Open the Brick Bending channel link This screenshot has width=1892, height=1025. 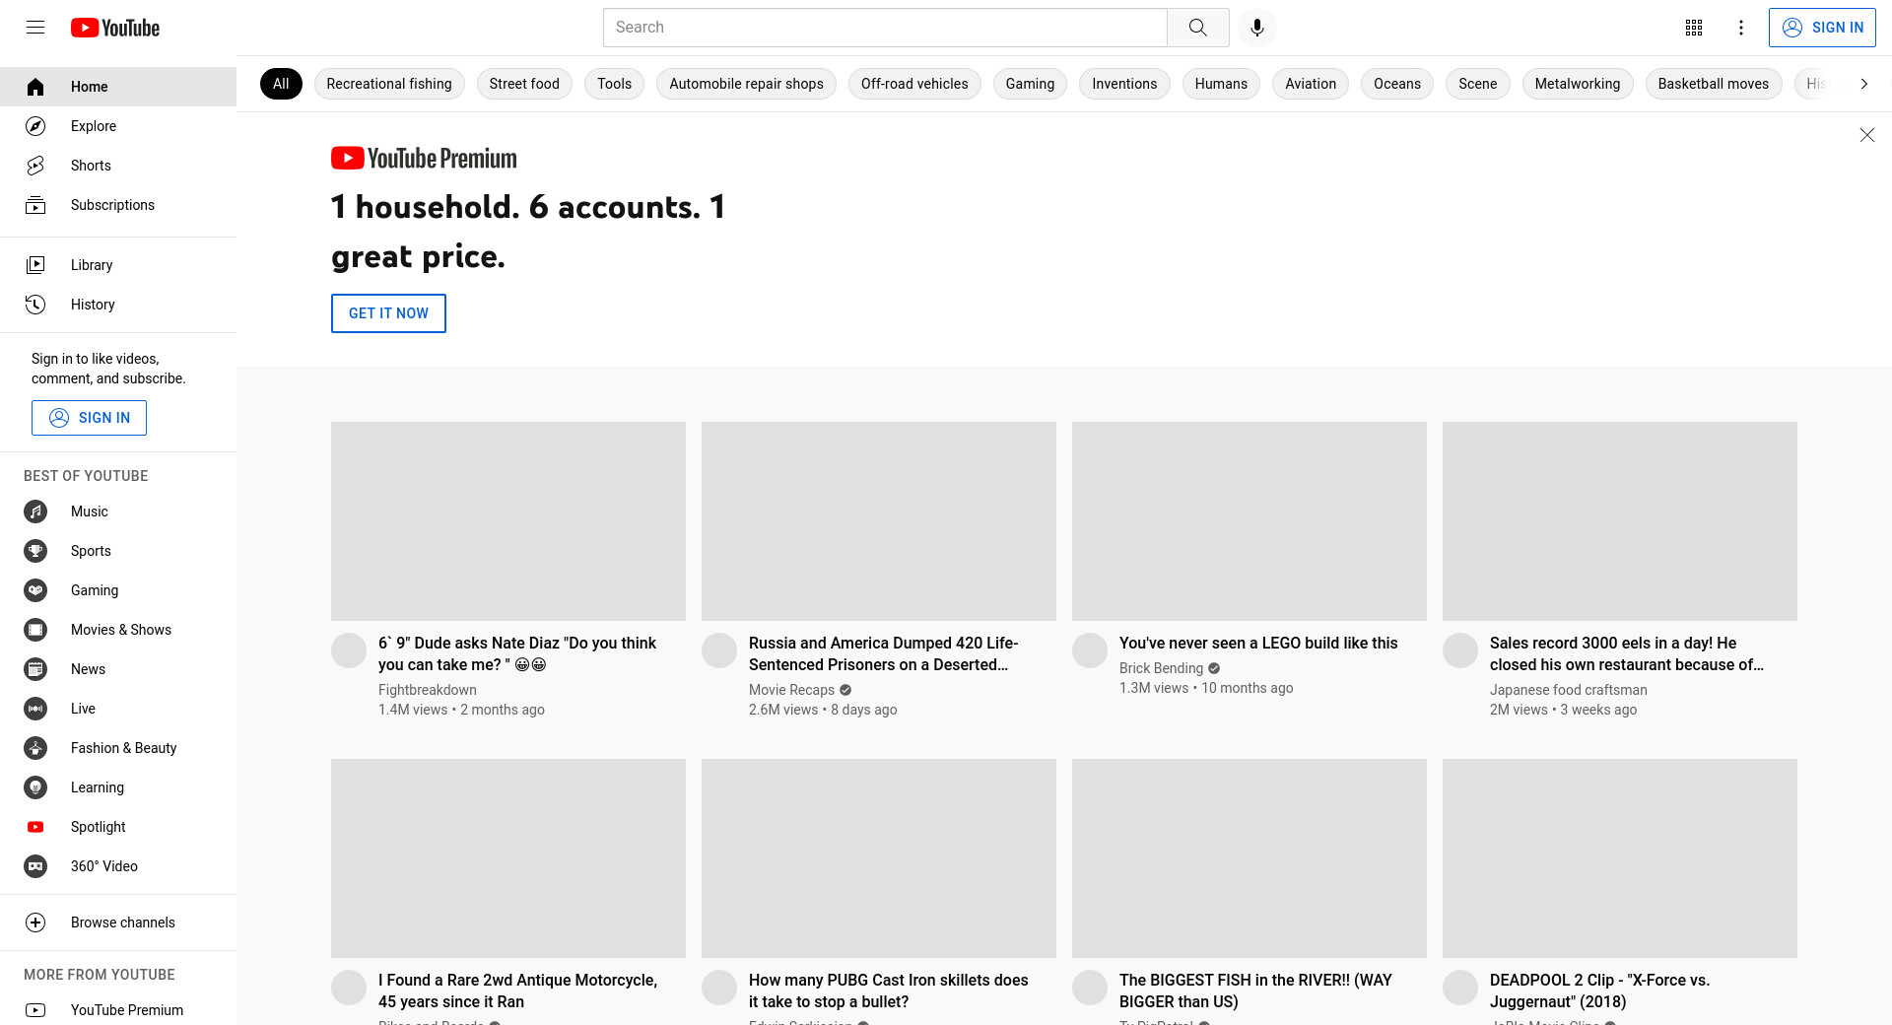click(1161, 668)
